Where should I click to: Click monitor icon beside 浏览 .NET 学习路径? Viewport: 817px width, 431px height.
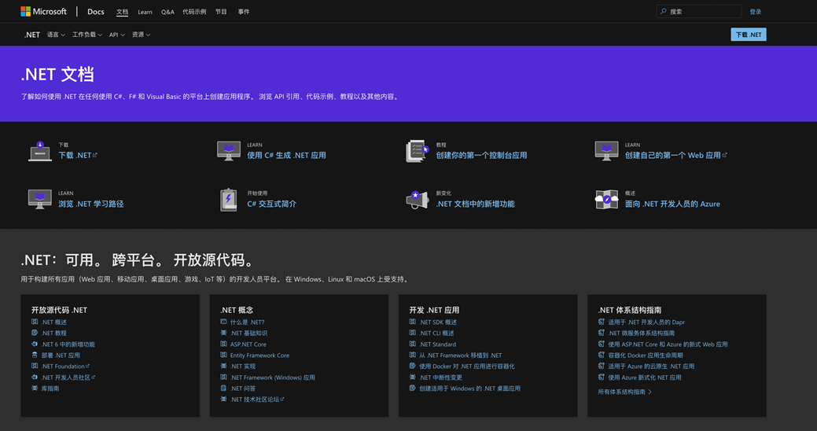pyautogui.click(x=39, y=199)
